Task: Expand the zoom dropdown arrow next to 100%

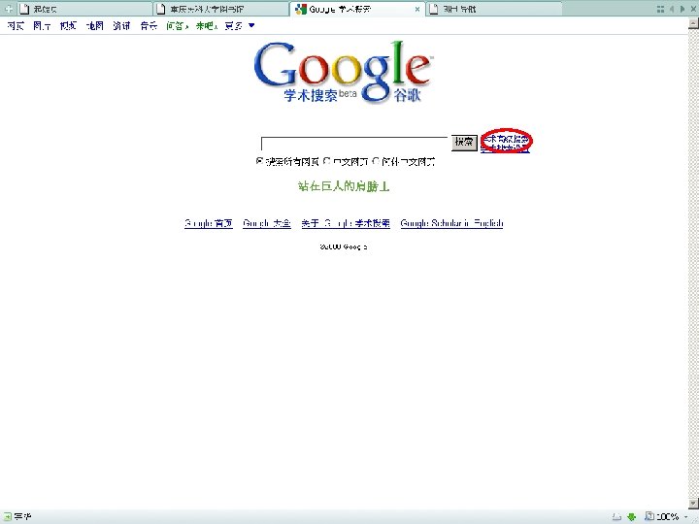Action: click(686, 517)
